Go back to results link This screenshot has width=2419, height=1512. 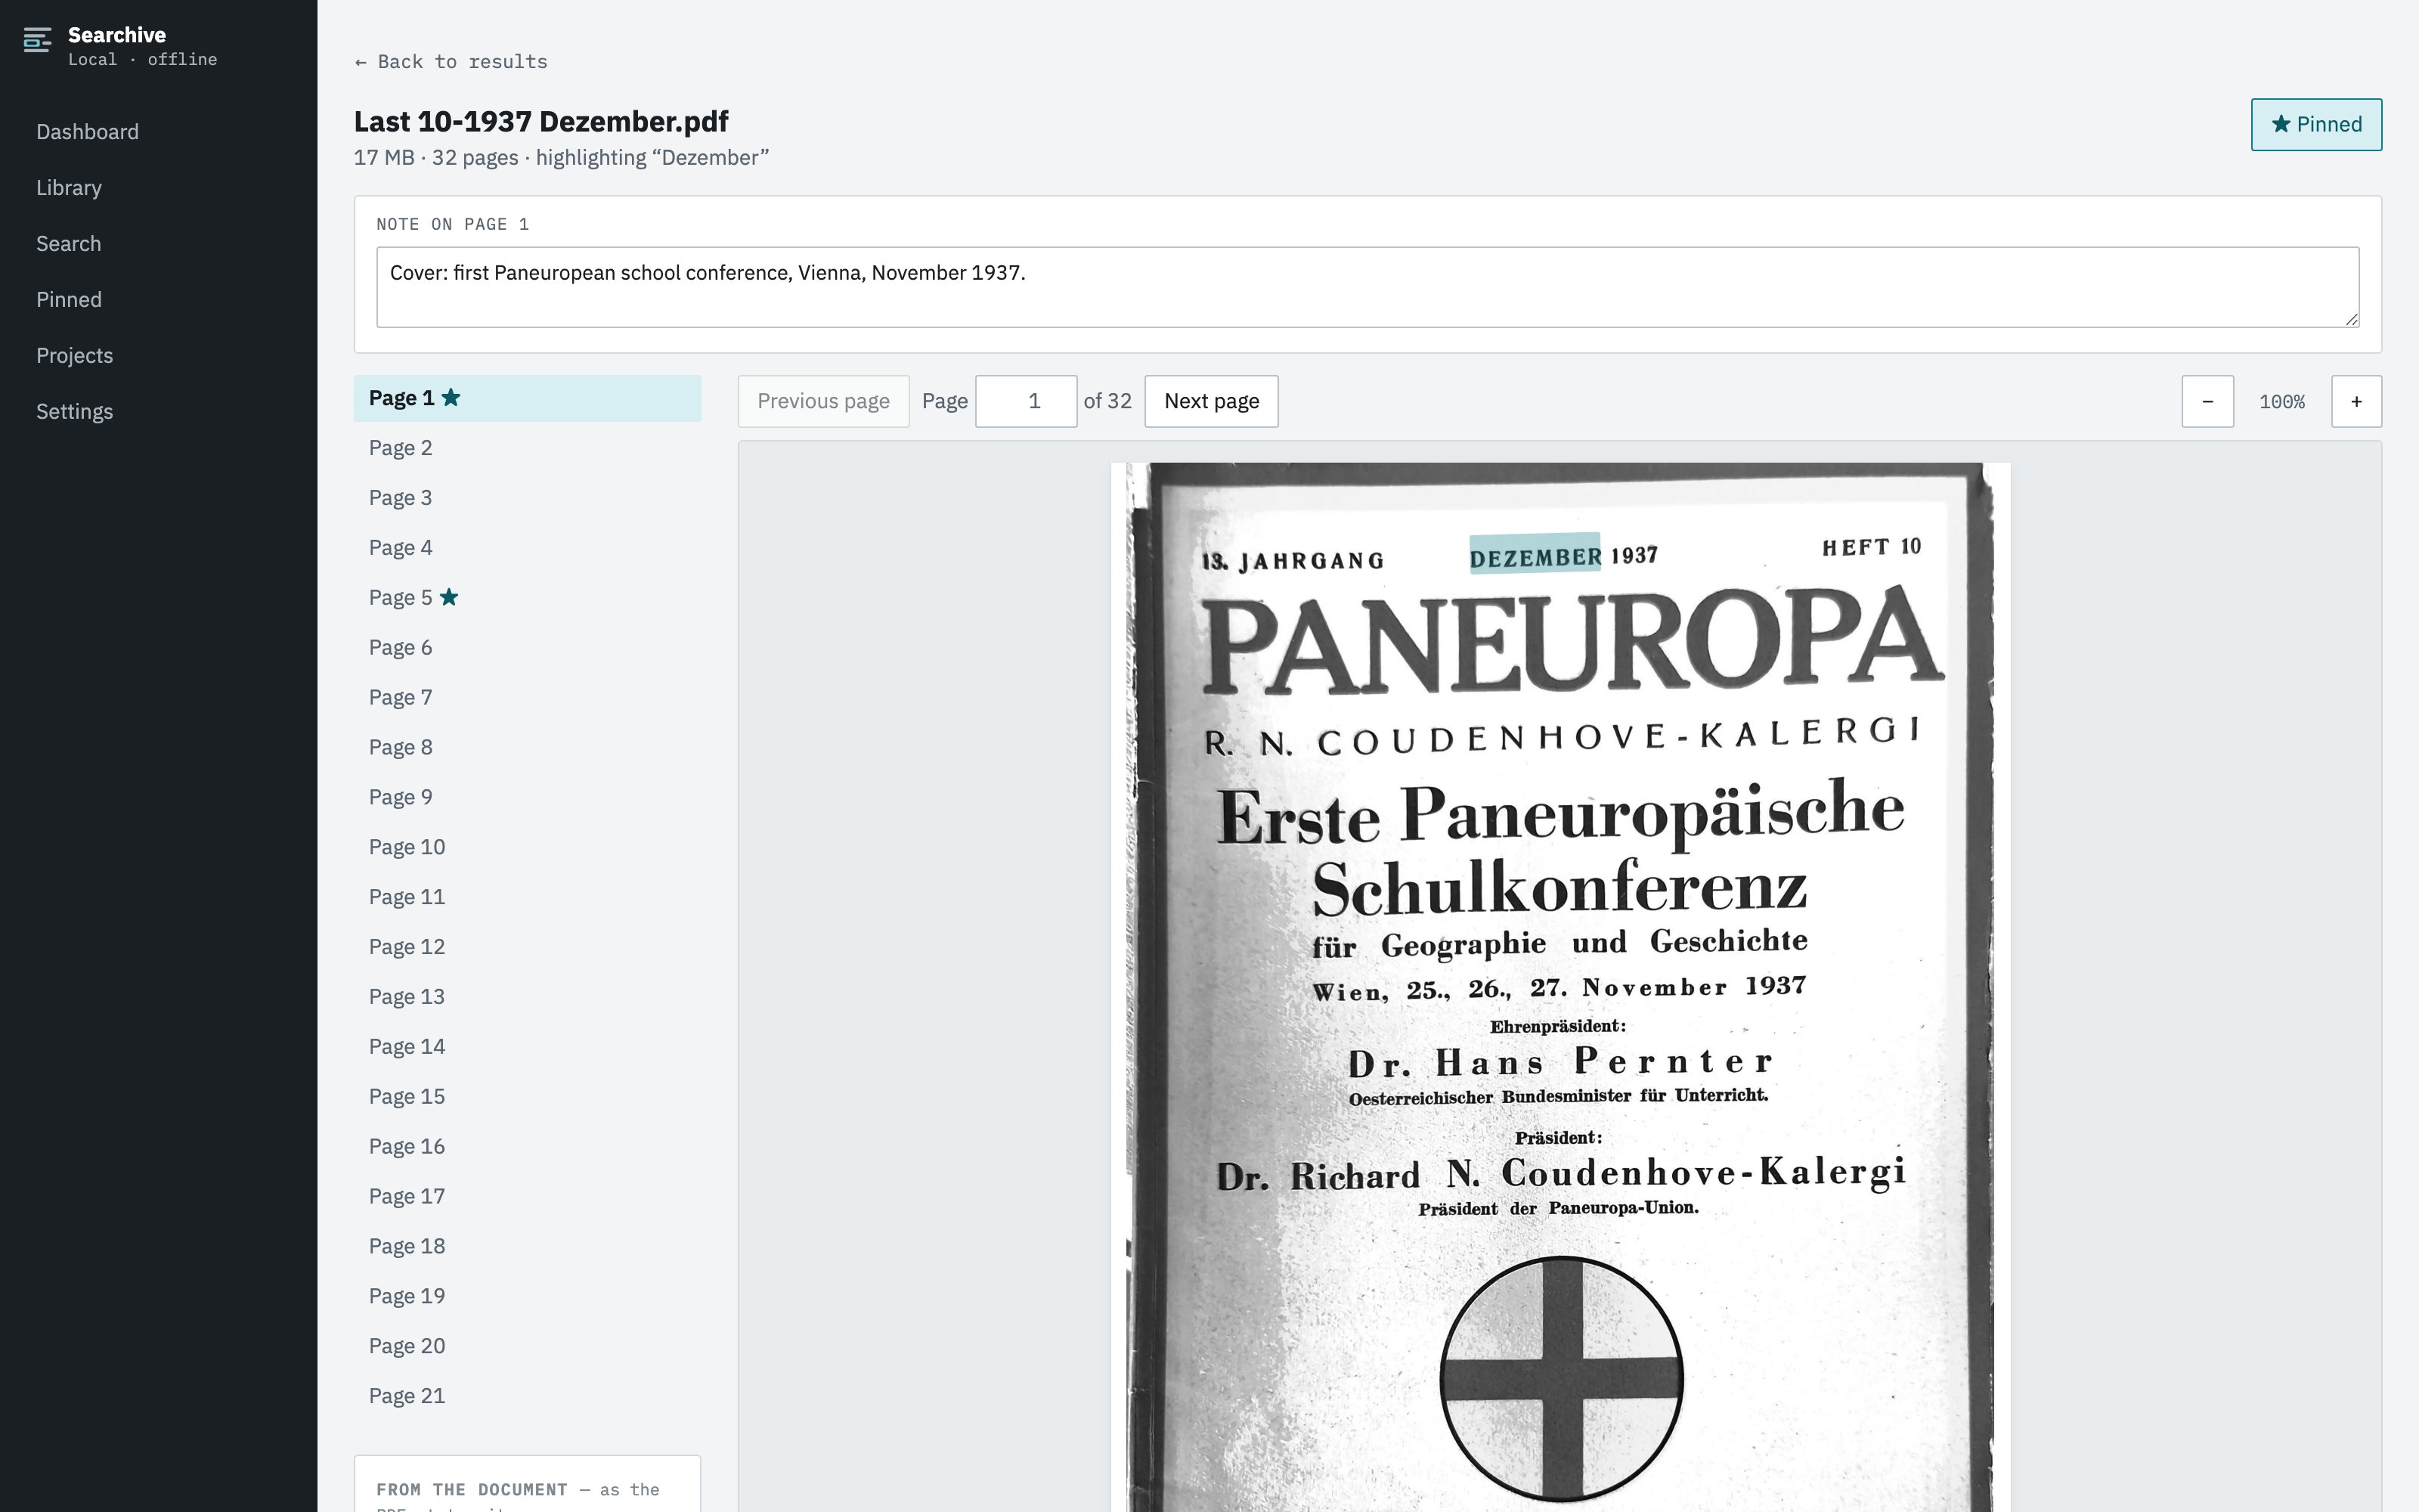pos(451,62)
